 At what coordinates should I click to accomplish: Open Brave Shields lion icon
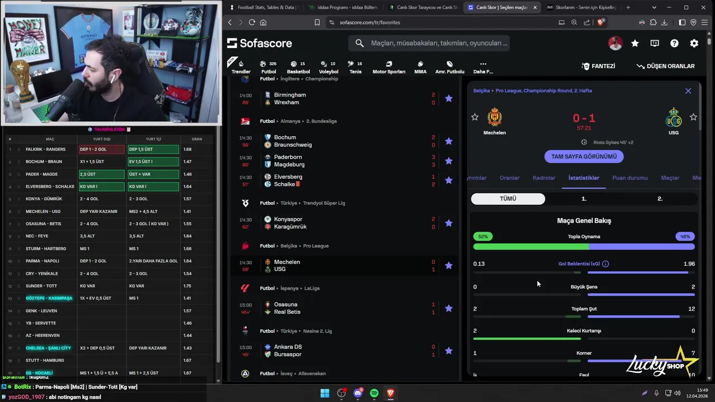pos(601,22)
